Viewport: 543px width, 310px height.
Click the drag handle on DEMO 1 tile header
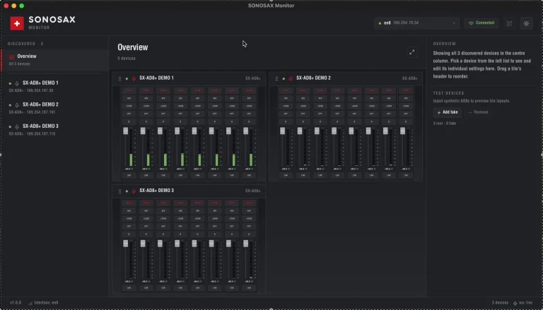[119, 78]
